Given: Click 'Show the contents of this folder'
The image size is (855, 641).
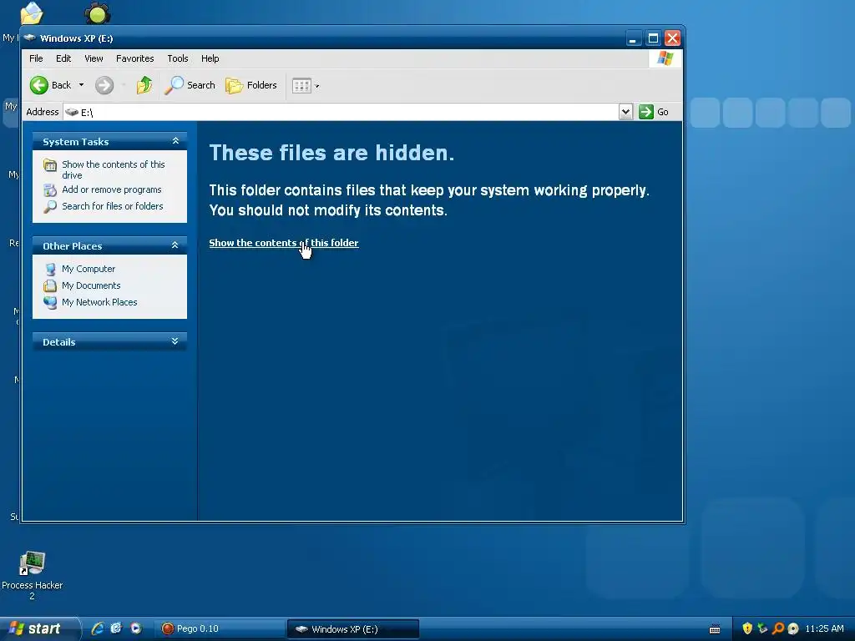Looking at the screenshot, I should pos(284,243).
